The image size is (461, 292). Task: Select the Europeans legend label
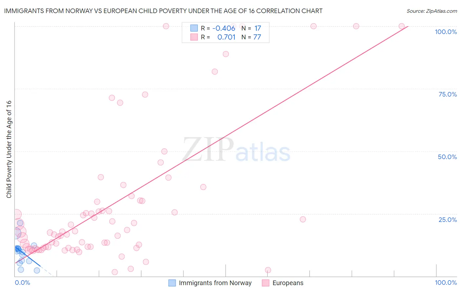click(x=288, y=283)
